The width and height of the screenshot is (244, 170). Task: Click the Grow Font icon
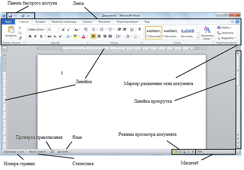63,29
